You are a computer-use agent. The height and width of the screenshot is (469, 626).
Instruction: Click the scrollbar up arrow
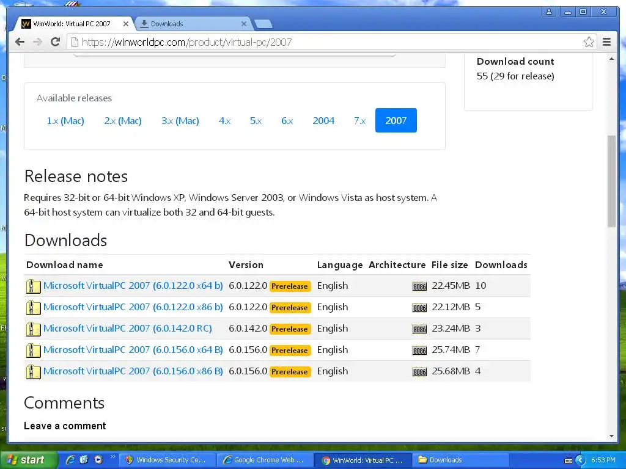click(x=611, y=59)
